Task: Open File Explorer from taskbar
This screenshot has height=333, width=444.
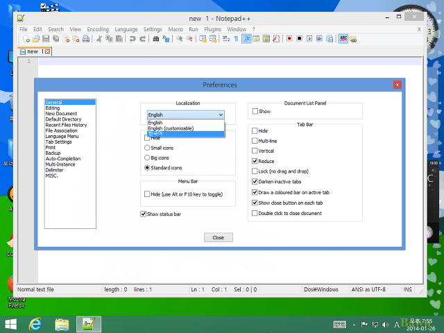Action: [62, 324]
